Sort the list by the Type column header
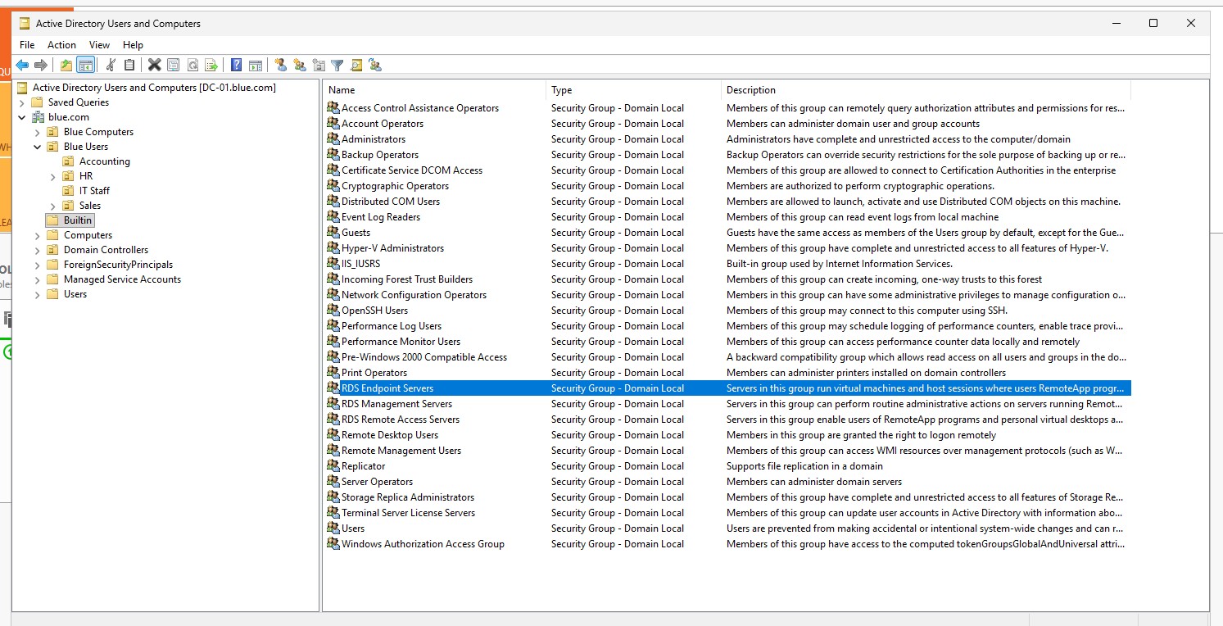 (x=633, y=90)
